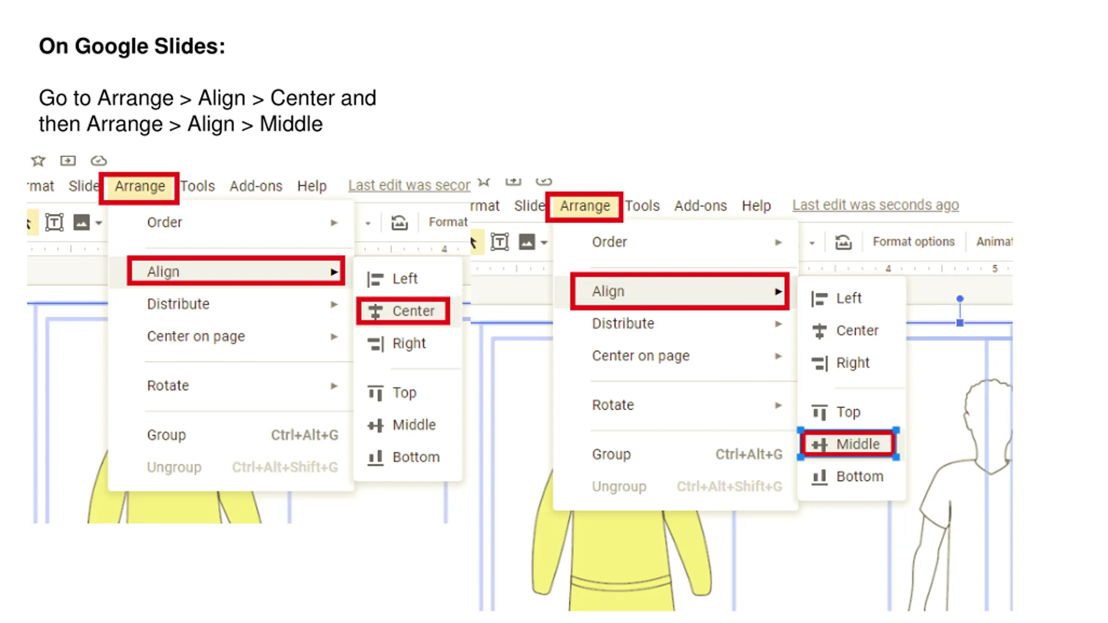1108x623 pixels.
Task: Select Left align in left submenu
Action: tap(407, 279)
